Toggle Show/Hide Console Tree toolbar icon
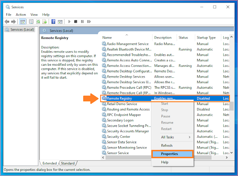Screen dimensions: 238x176 click(x=23, y=22)
